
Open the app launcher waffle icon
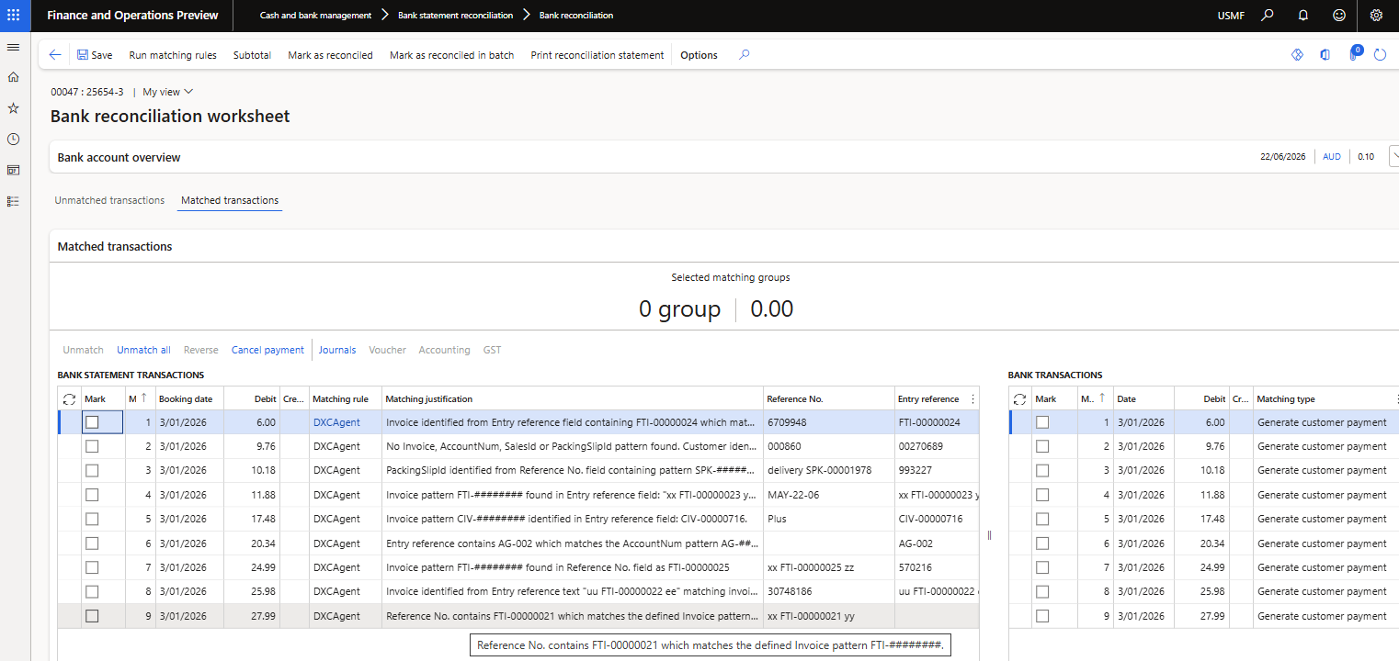point(13,16)
